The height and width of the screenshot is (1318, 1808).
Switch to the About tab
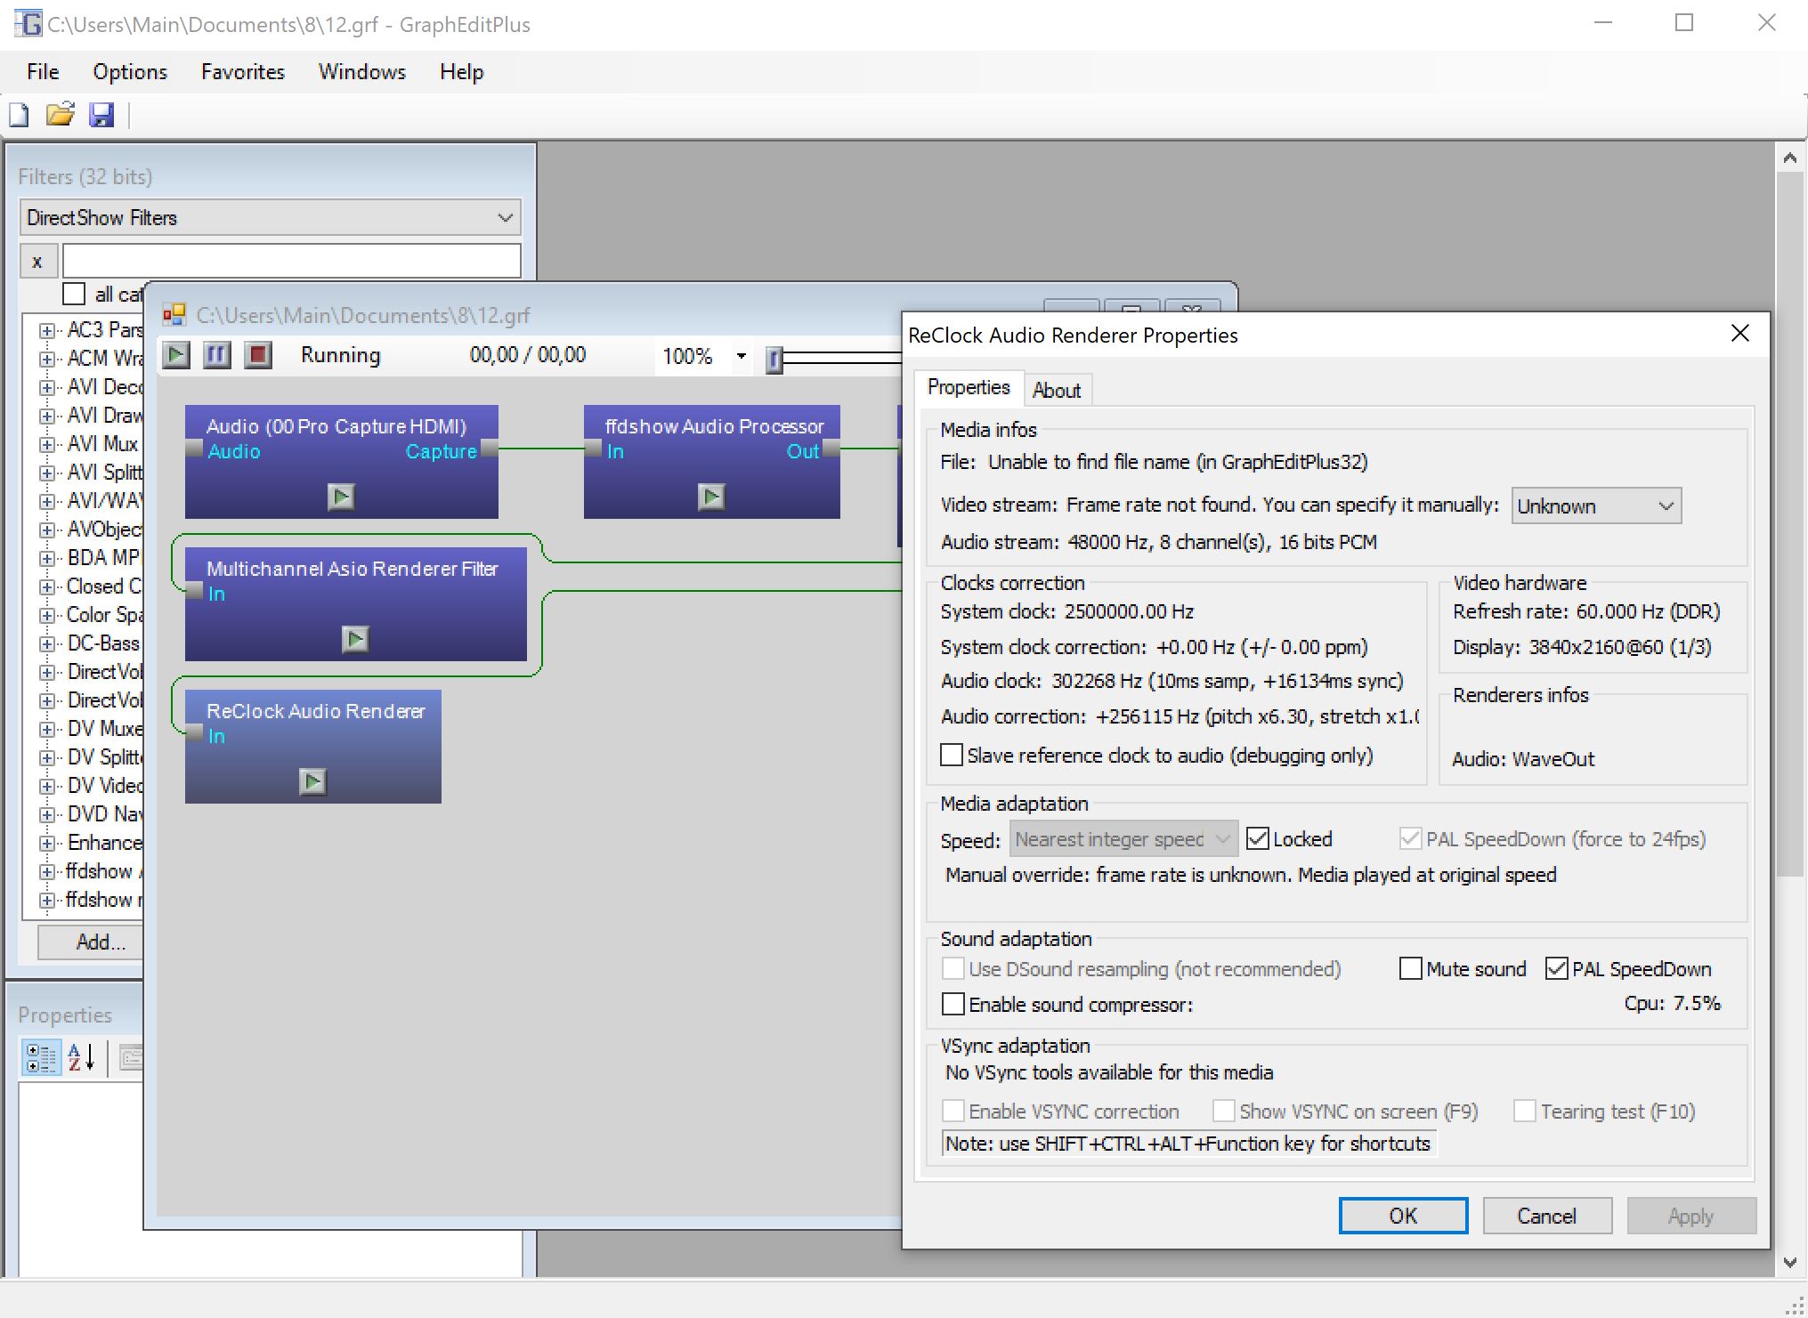tap(1056, 390)
